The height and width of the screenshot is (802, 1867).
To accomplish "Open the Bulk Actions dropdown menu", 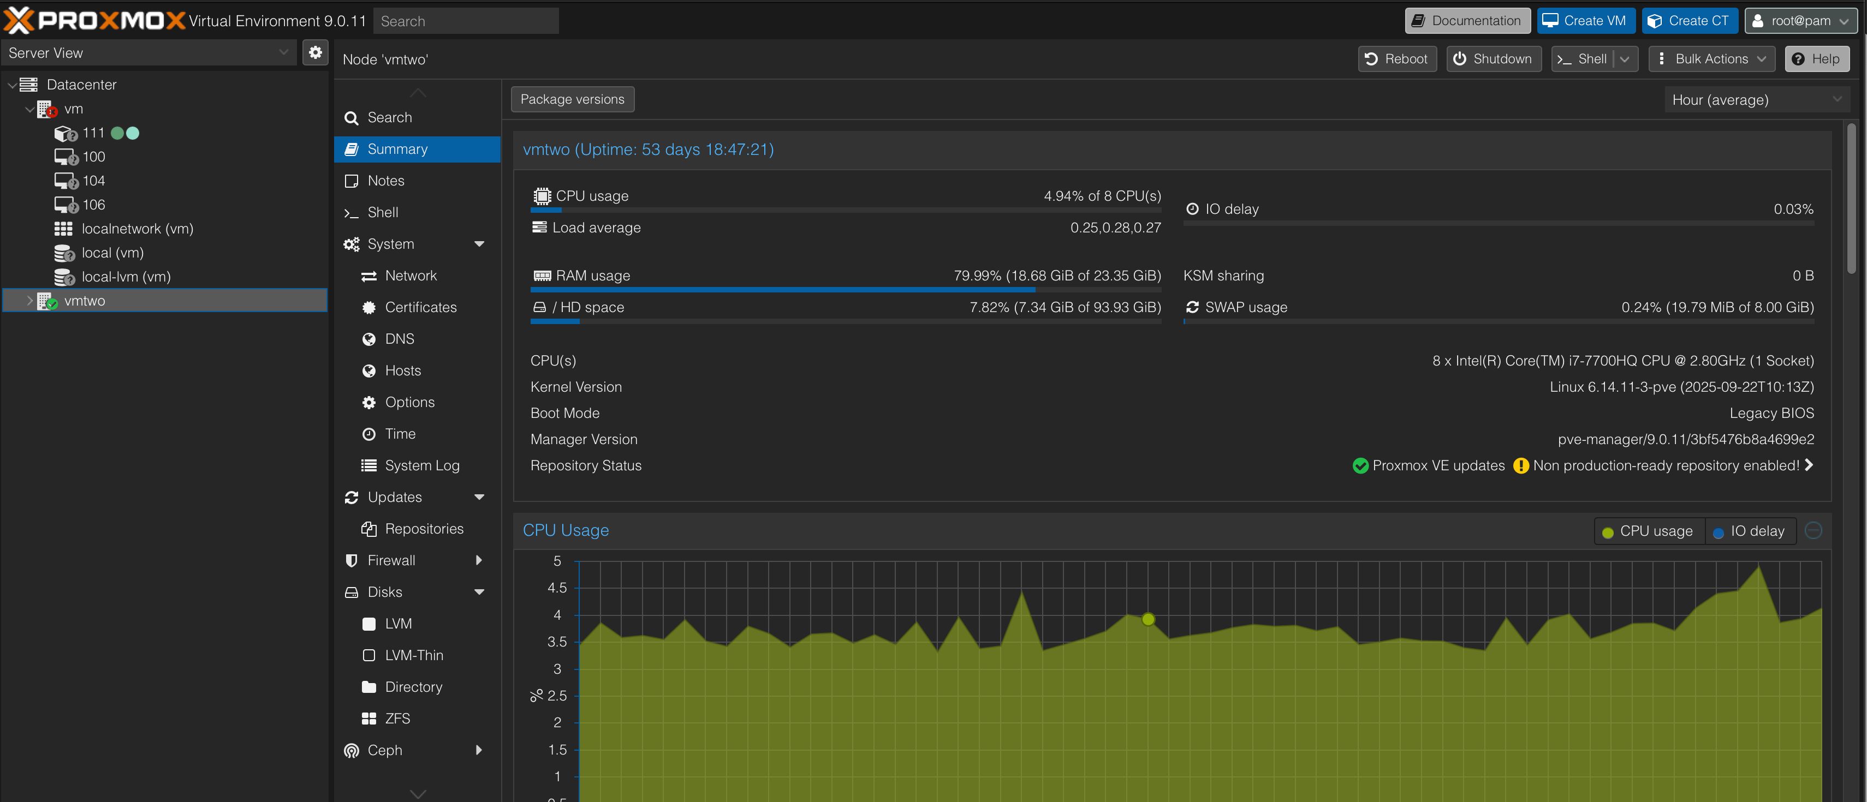I will (1712, 59).
